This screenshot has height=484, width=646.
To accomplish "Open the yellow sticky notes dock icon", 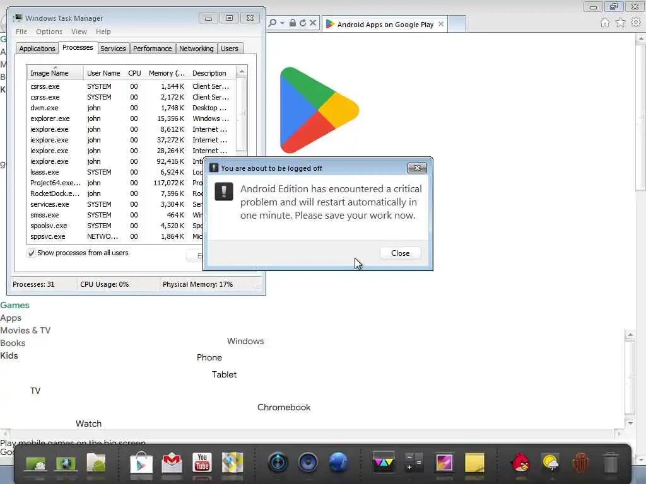I will (474, 463).
